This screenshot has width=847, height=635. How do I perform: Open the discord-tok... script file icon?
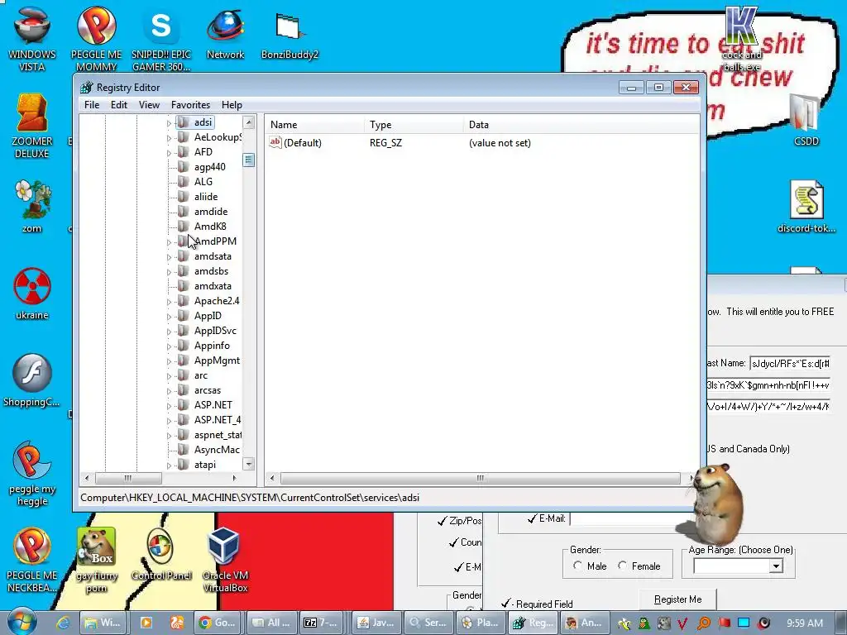(x=806, y=206)
